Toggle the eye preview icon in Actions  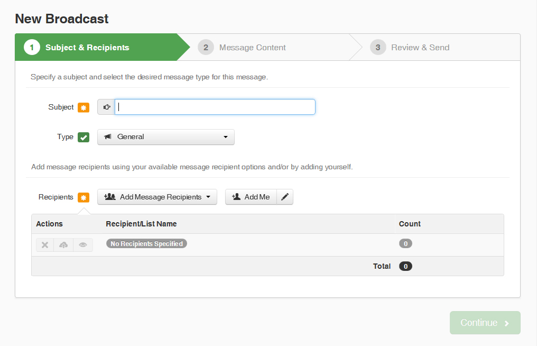pos(83,245)
